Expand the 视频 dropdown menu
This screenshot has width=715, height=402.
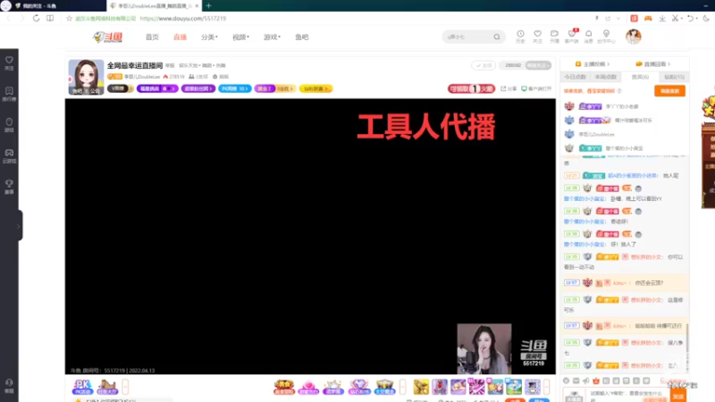(x=240, y=37)
